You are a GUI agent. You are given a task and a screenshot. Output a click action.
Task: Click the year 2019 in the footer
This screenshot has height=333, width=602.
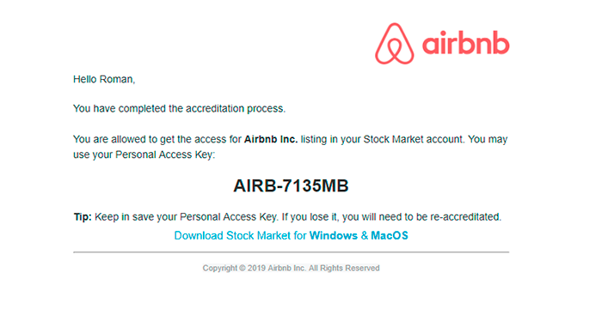(x=256, y=269)
